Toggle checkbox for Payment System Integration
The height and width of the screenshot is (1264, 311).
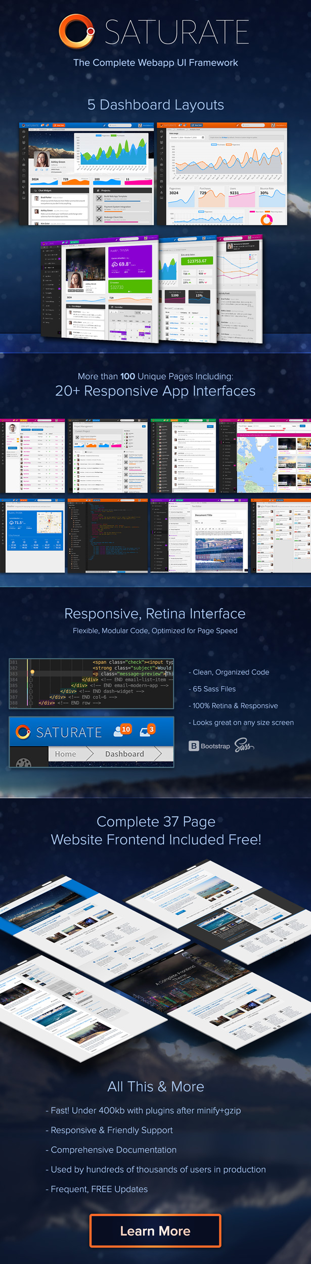[x=99, y=208]
